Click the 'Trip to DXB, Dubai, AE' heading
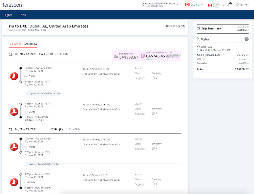Image resolution: width=254 pixels, height=194 pixels. (47, 26)
